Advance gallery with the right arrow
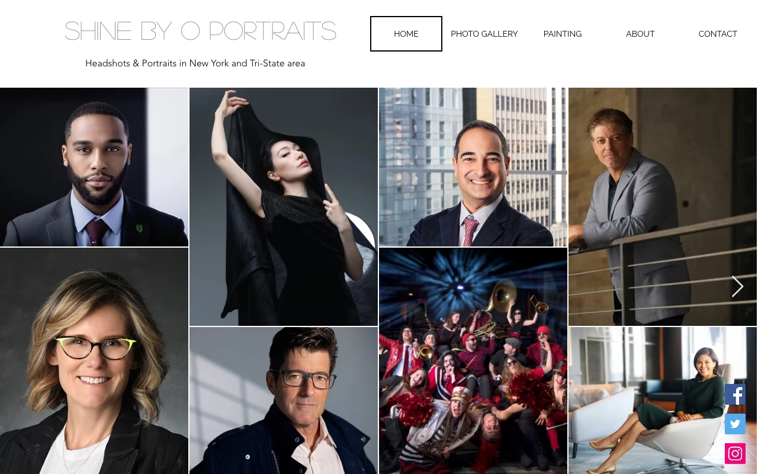 click(x=737, y=287)
